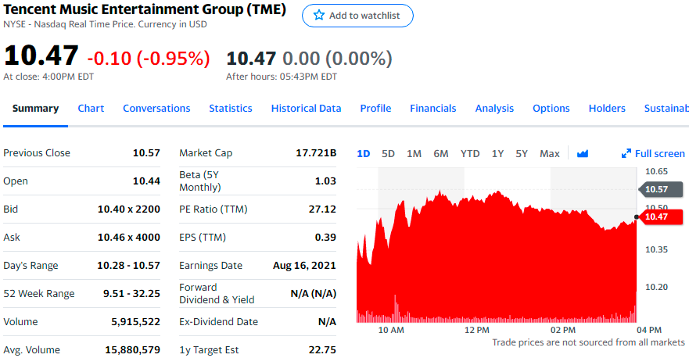The image size is (689, 358).
Task: Click the -0.10 (-0.95%) change text
Action: [x=149, y=59]
